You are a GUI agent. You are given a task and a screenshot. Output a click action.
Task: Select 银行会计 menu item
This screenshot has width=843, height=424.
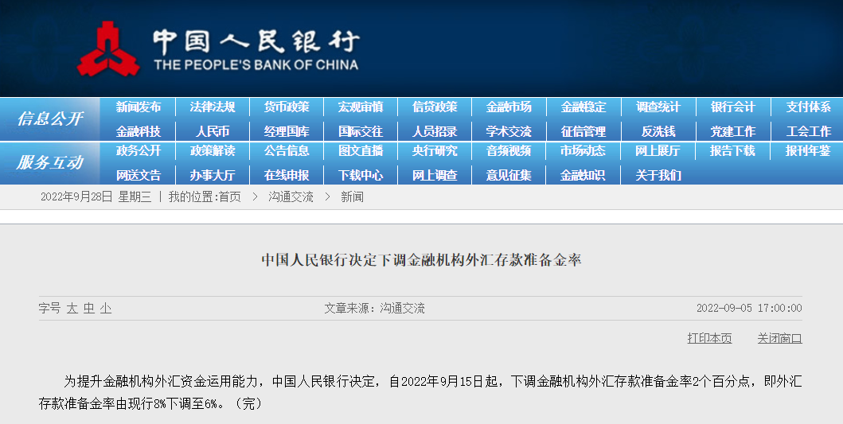pos(733,107)
